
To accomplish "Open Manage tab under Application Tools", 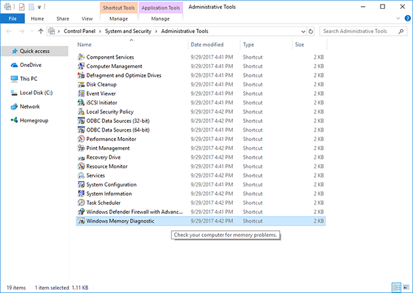I will 160,19.
